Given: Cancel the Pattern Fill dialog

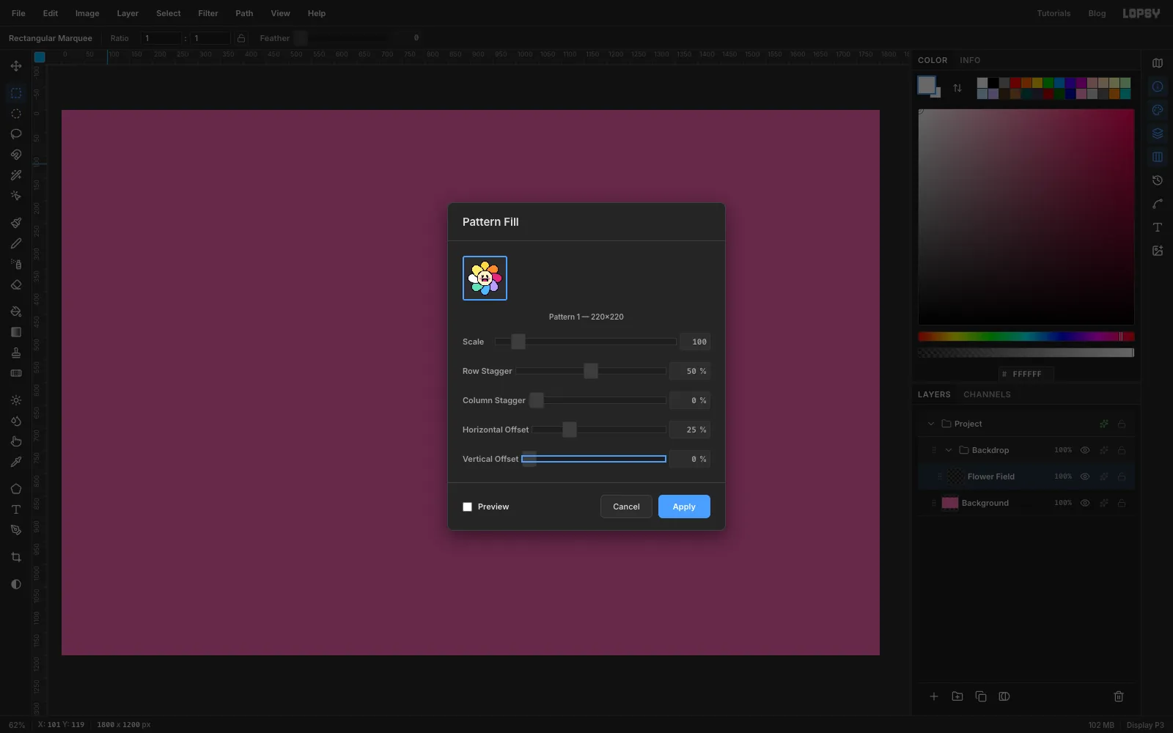Looking at the screenshot, I should coord(626,507).
